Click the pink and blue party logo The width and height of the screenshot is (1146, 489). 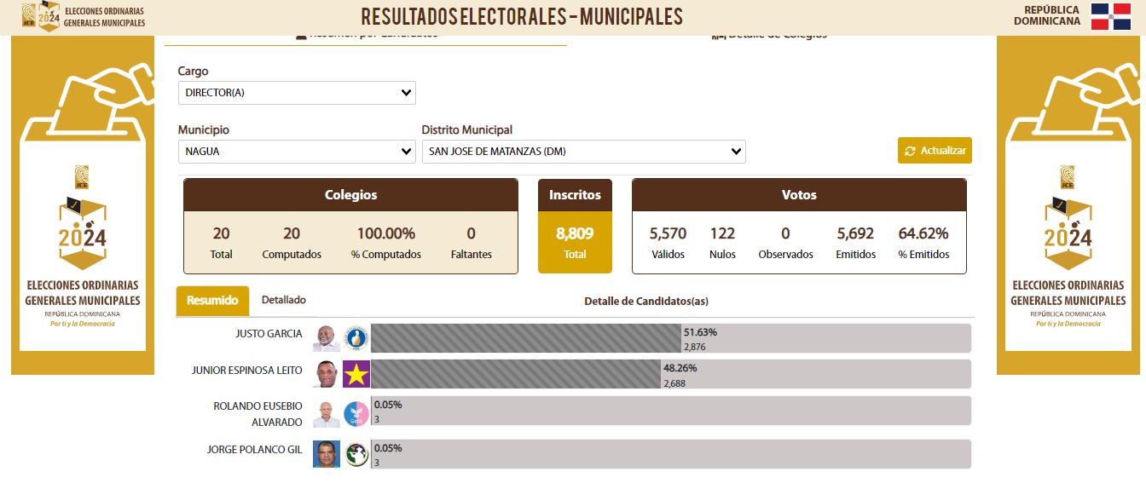pos(356,414)
